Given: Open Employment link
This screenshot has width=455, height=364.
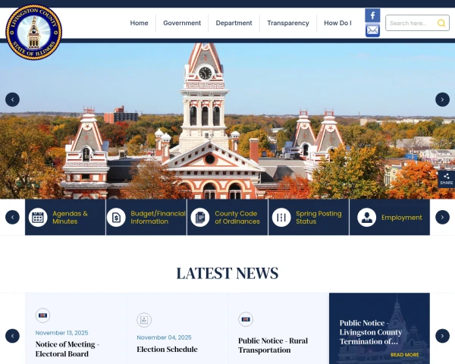Looking at the screenshot, I should coord(402,218).
